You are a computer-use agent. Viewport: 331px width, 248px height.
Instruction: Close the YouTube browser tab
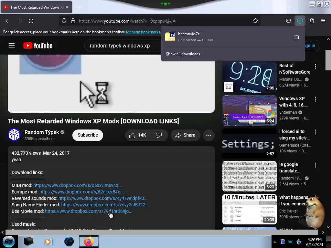pos(67,7)
